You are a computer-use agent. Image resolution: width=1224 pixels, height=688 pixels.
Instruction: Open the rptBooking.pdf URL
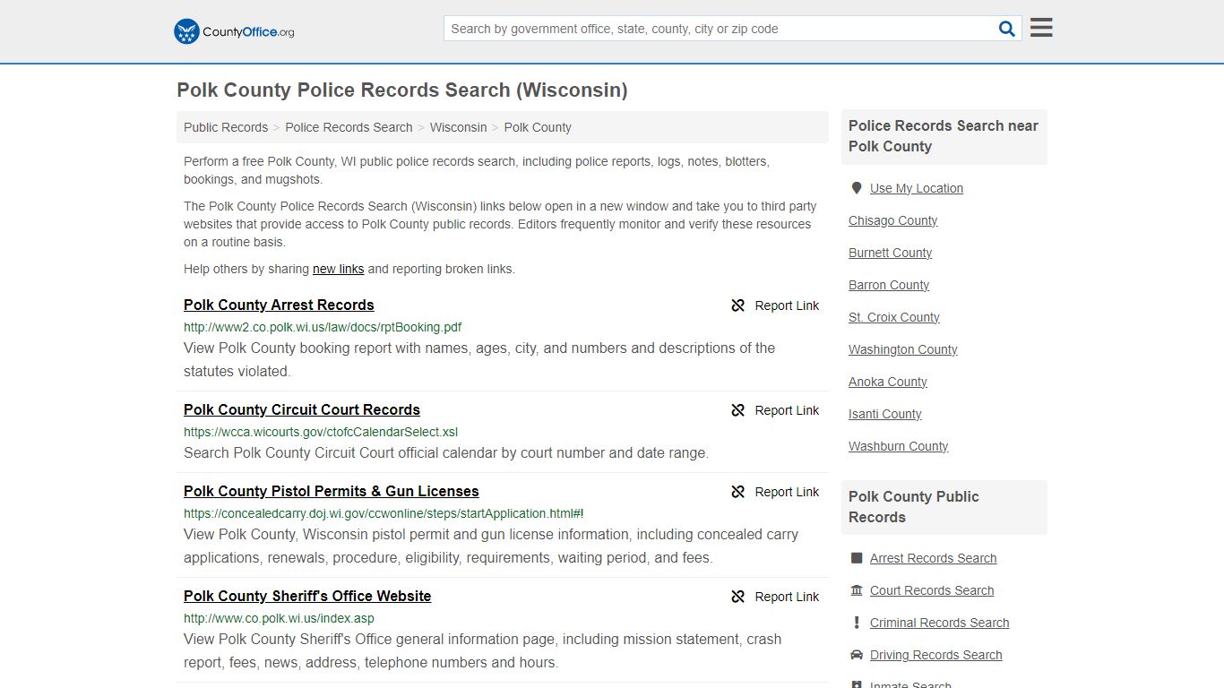[323, 327]
